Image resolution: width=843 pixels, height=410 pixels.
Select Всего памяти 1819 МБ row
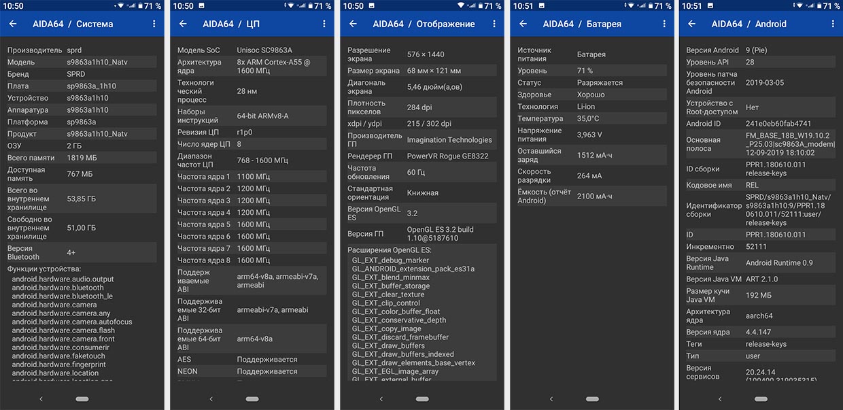point(82,158)
